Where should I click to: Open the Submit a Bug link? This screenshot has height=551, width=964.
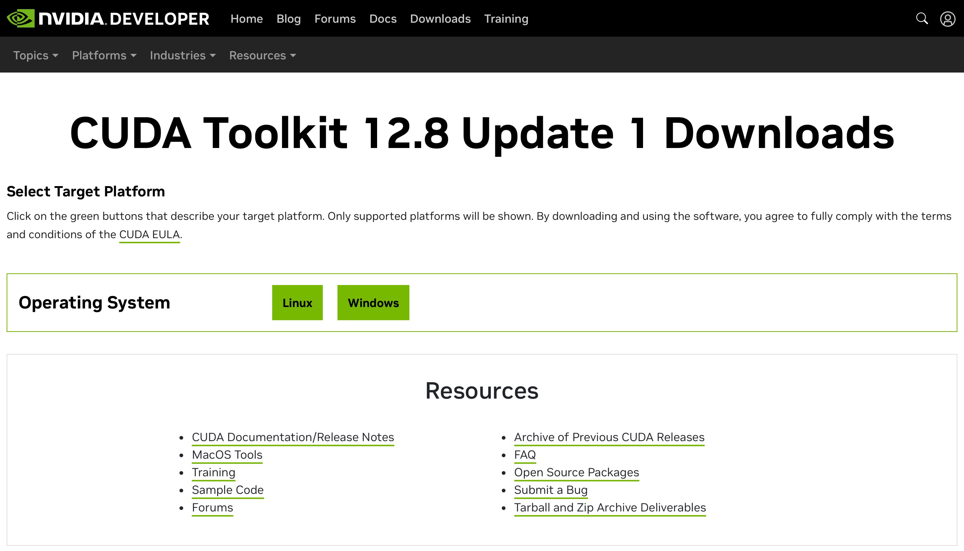pyautogui.click(x=551, y=490)
